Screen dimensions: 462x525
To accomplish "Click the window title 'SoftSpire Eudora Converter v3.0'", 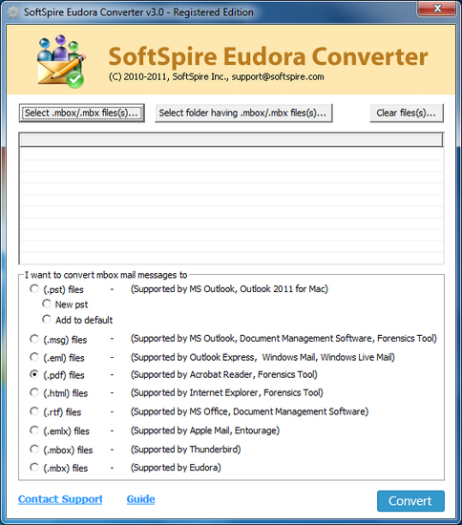I will 138,12.
